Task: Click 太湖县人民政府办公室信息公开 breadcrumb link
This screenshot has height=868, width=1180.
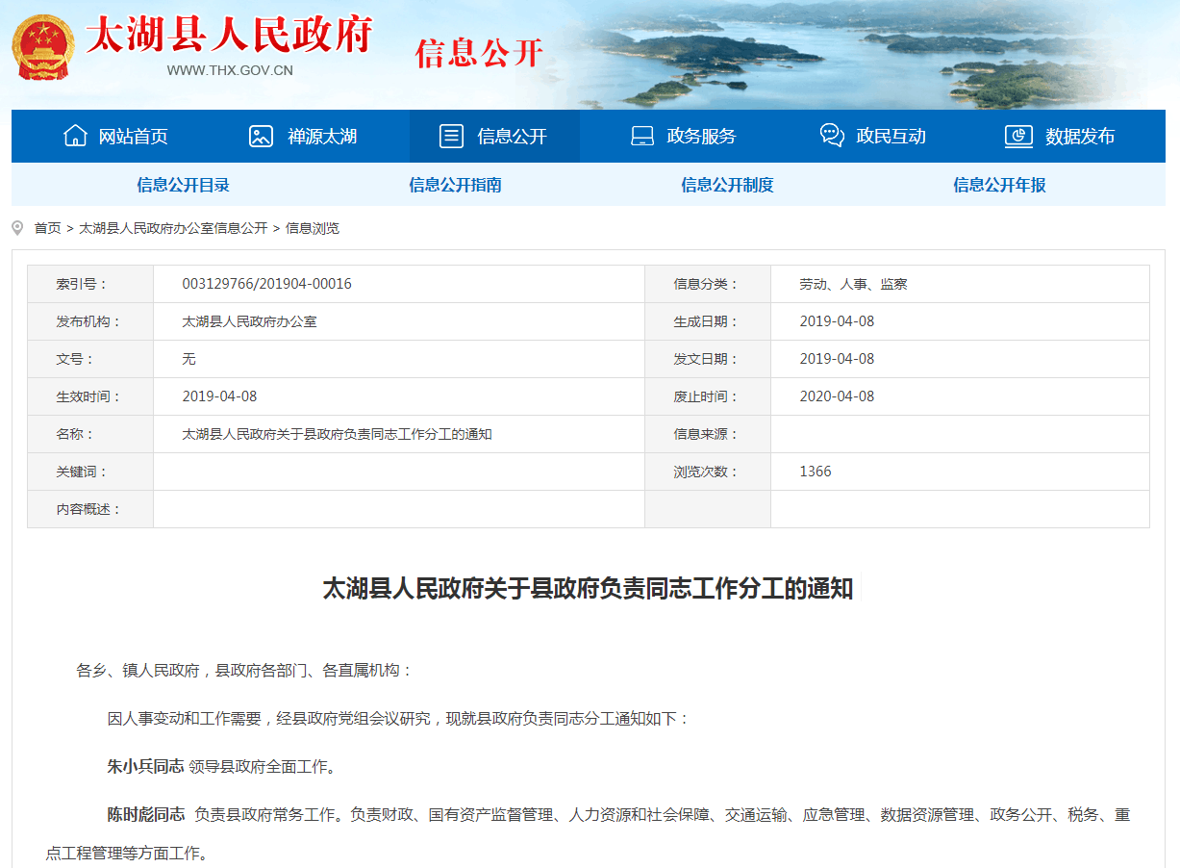Action: point(173,228)
